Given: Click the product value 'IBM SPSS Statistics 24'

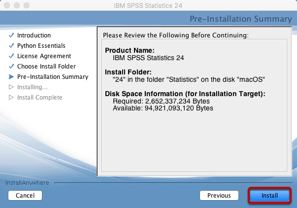Looking at the screenshot, I should [148, 58].
